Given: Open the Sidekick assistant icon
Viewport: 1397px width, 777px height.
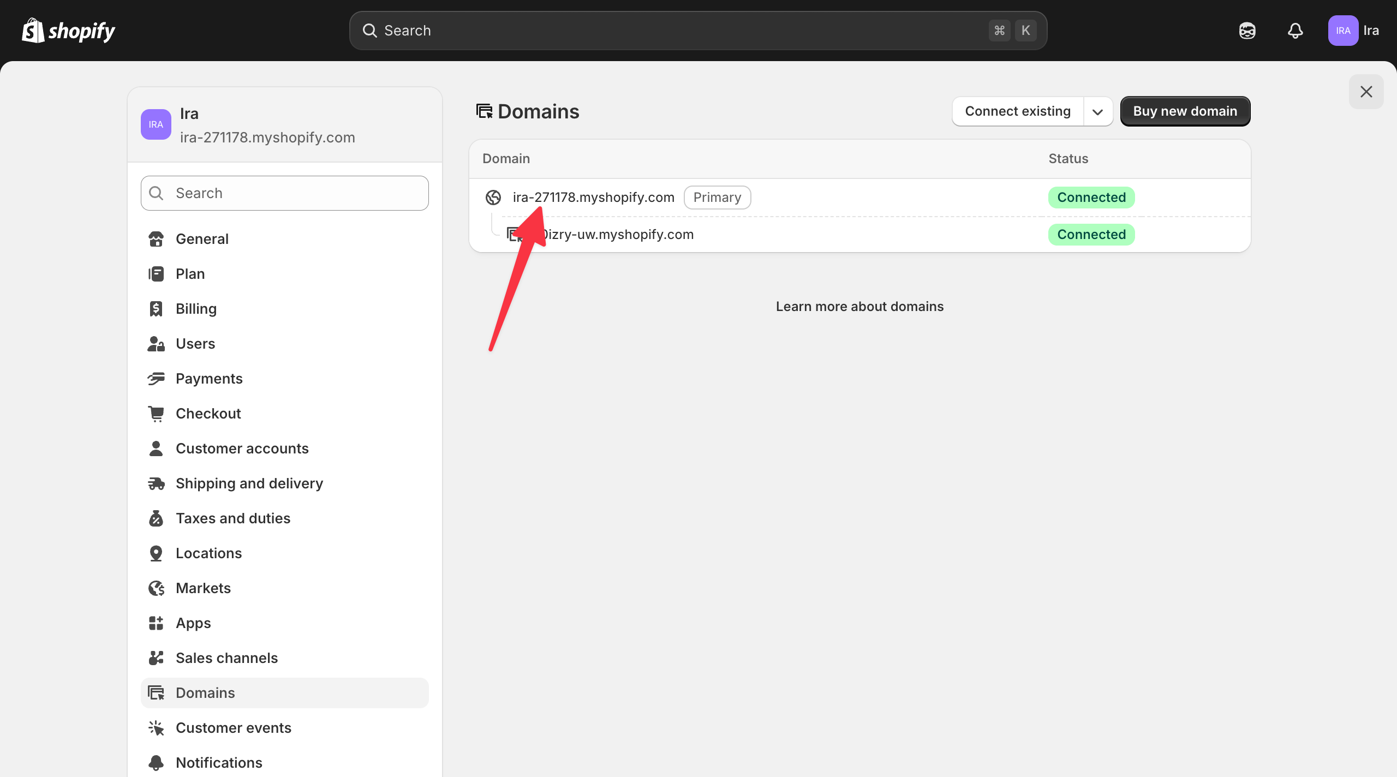Looking at the screenshot, I should (x=1247, y=31).
